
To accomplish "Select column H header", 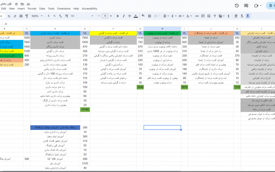I will click(162, 29).
